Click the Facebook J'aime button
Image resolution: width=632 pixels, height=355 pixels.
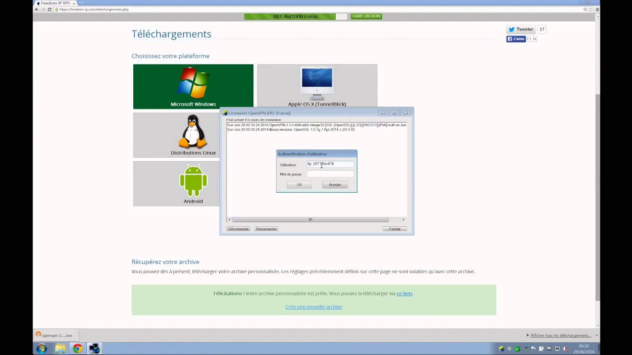pyautogui.click(x=516, y=39)
